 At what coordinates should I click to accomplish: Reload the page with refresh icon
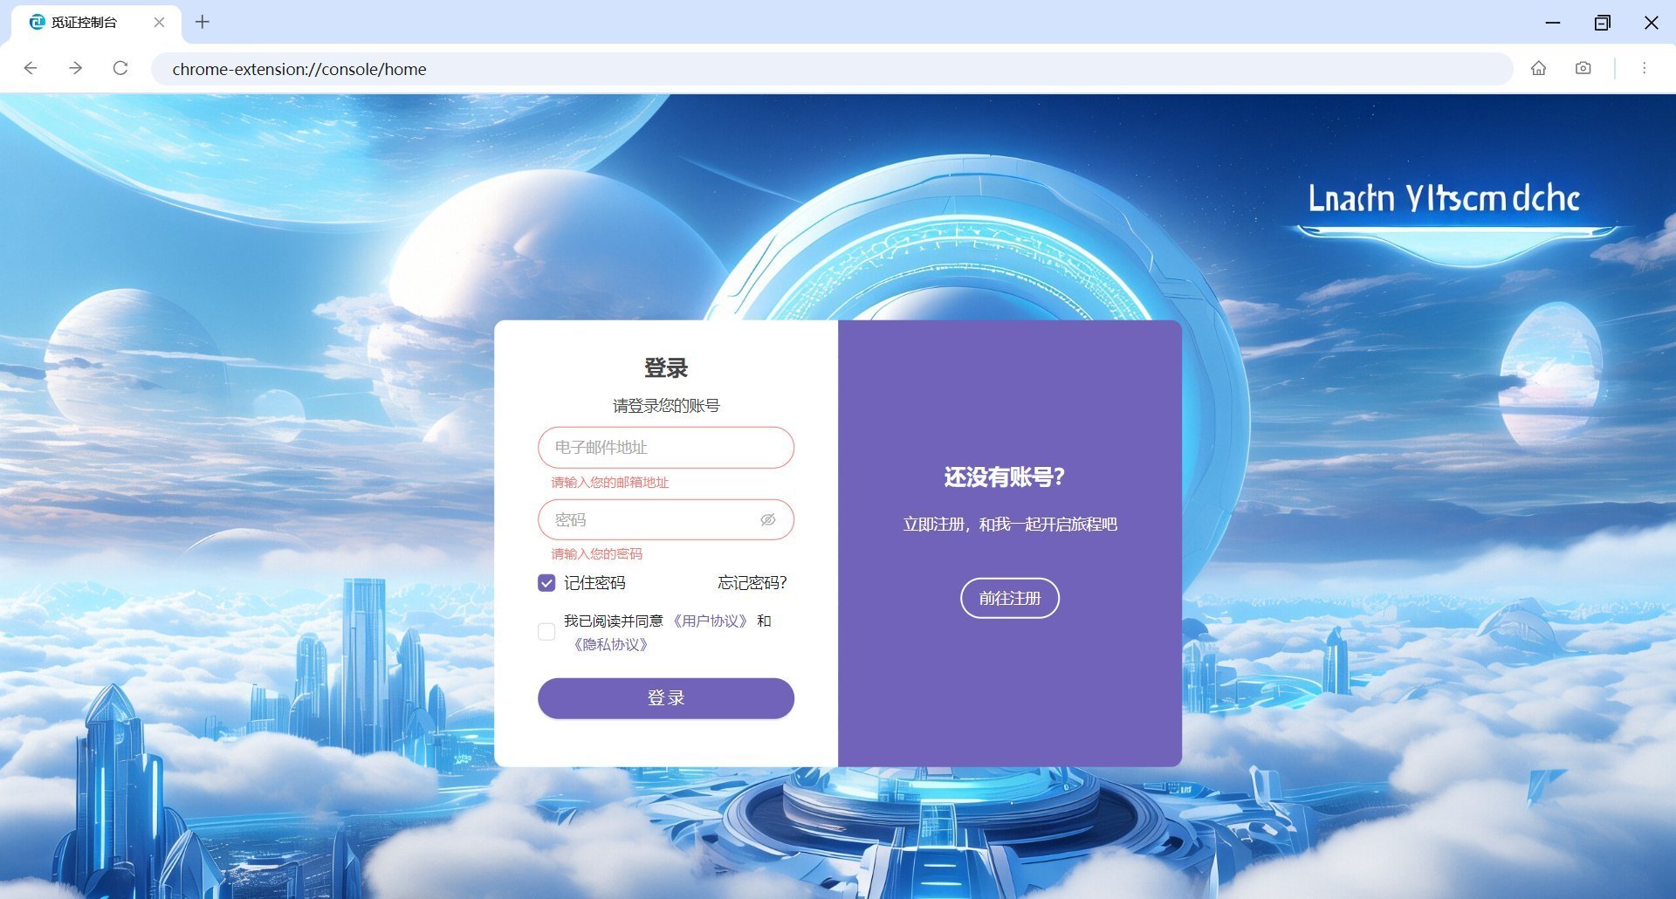coord(120,68)
